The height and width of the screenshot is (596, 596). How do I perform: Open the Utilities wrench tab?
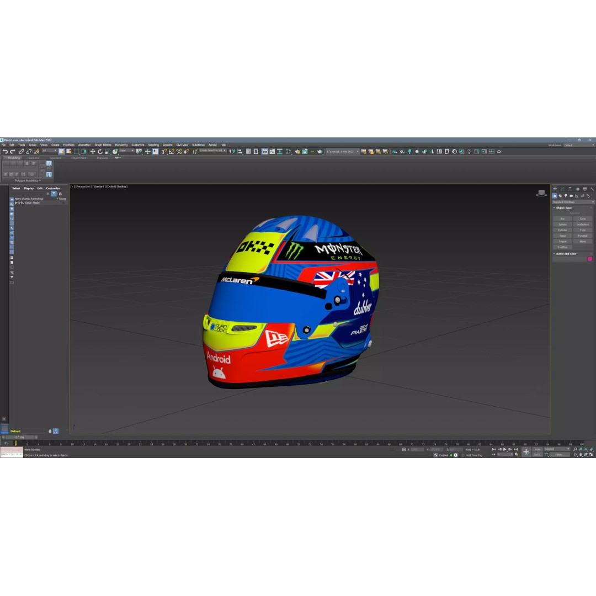click(x=592, y=189)
